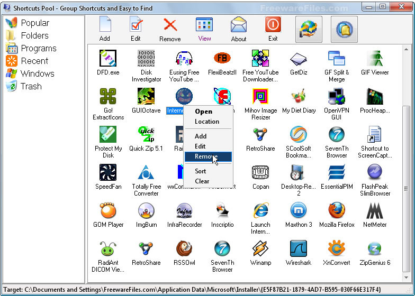Click the Add toolbar button

(105, 29)
